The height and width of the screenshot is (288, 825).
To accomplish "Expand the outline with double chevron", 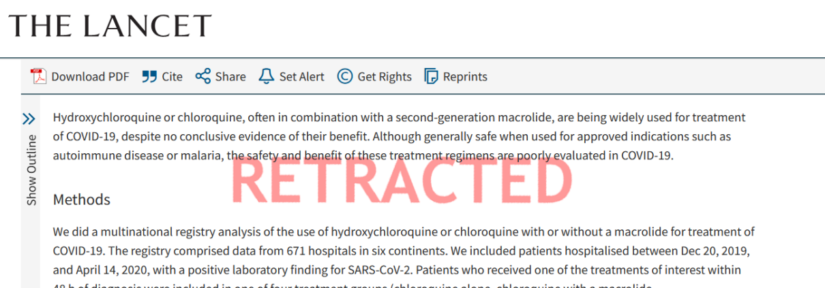I will click(x=29, y=119).
